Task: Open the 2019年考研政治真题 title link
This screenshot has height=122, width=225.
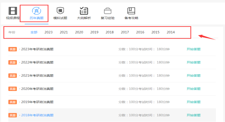Action: [x=37, y=102]
